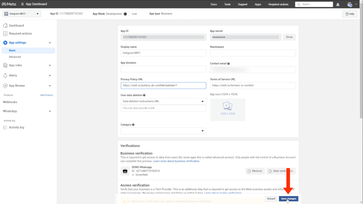Image resolution: width=363 pixels, height=204 pixels.
Task: Click the data deletion link input
Action: tap(163, 108)
